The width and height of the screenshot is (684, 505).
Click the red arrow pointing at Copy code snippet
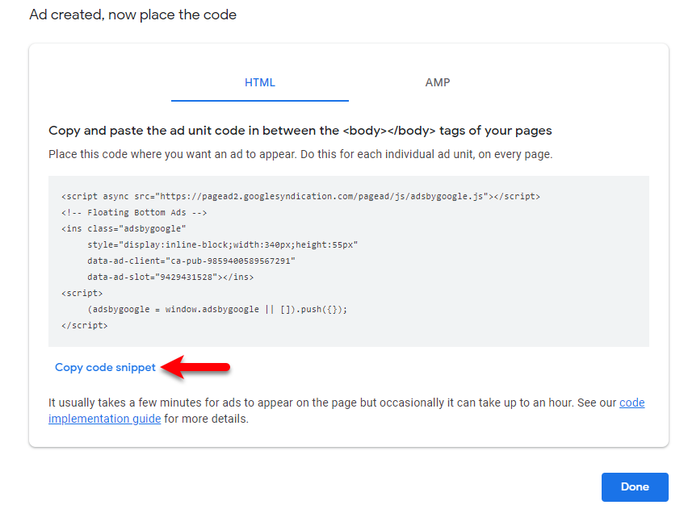coord(195,367)
